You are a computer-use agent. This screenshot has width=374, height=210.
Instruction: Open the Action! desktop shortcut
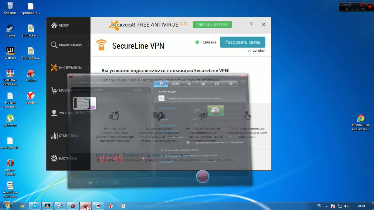click(31, 75)
